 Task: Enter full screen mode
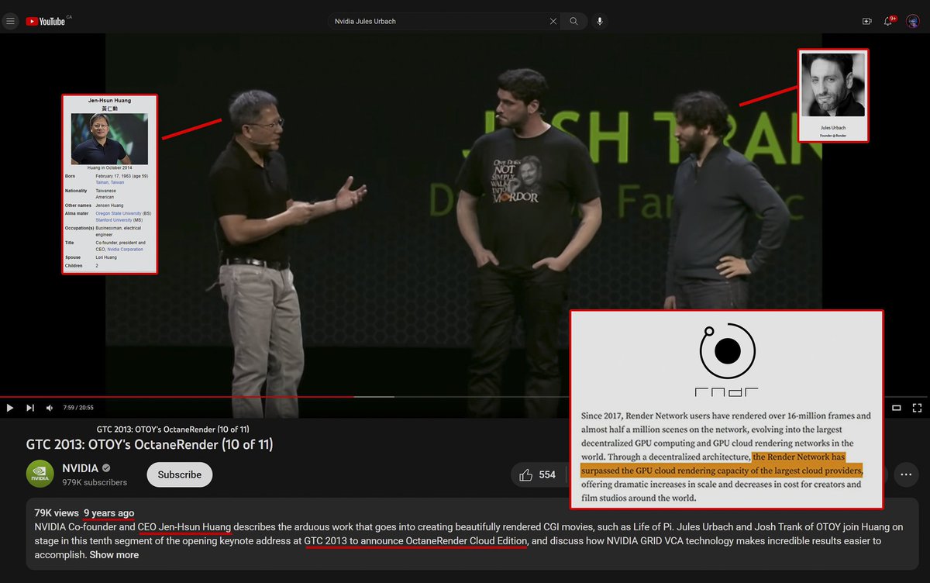[x=917, y=408]
